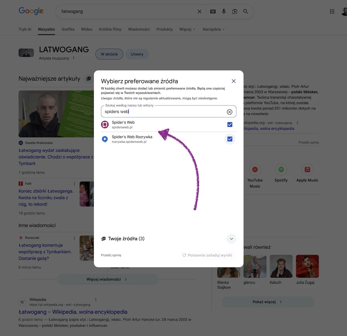The height and width of the screenshot is (336, 347).
Task: Open the Więcej dropdown menu
Action: point(187,29)
